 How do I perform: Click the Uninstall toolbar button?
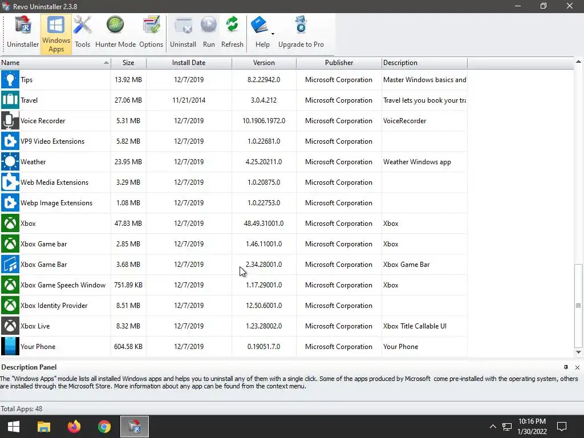pos(183,33)
